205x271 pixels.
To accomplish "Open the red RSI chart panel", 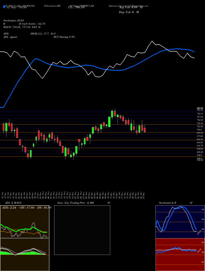I will [x=180, y=255].
